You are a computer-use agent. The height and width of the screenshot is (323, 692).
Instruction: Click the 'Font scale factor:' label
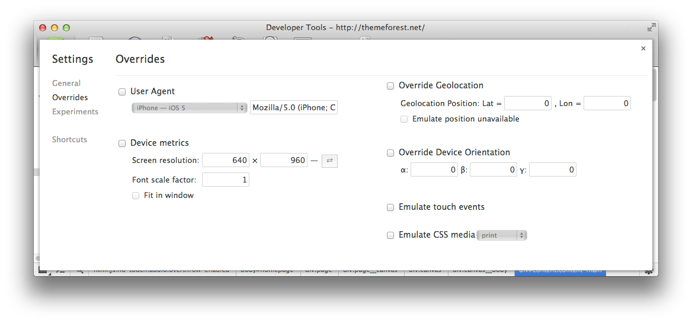(164, 180)
